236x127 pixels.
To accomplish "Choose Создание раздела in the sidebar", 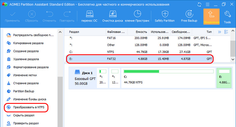I will (x=23, y=51).
